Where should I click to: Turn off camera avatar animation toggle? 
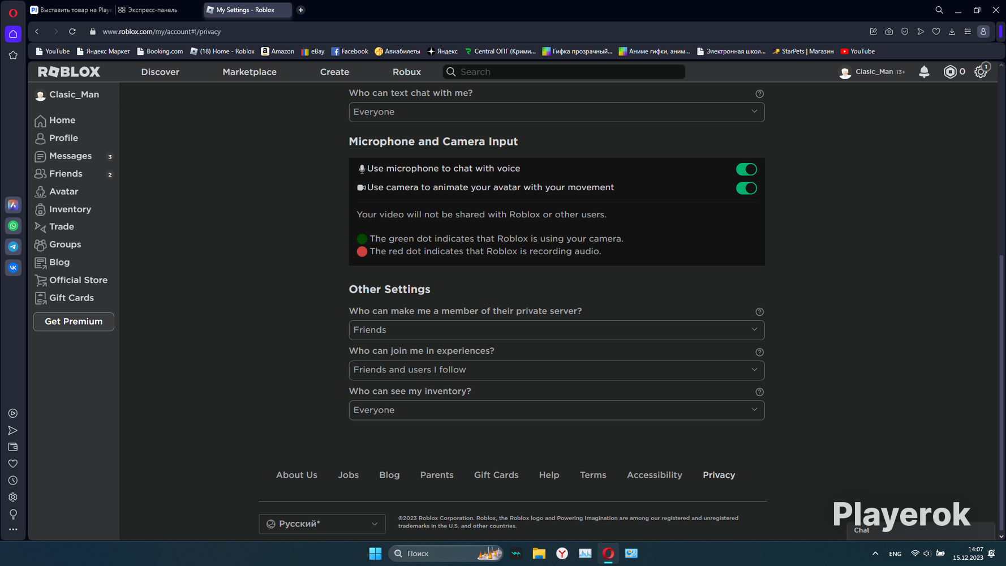[746, 188]
